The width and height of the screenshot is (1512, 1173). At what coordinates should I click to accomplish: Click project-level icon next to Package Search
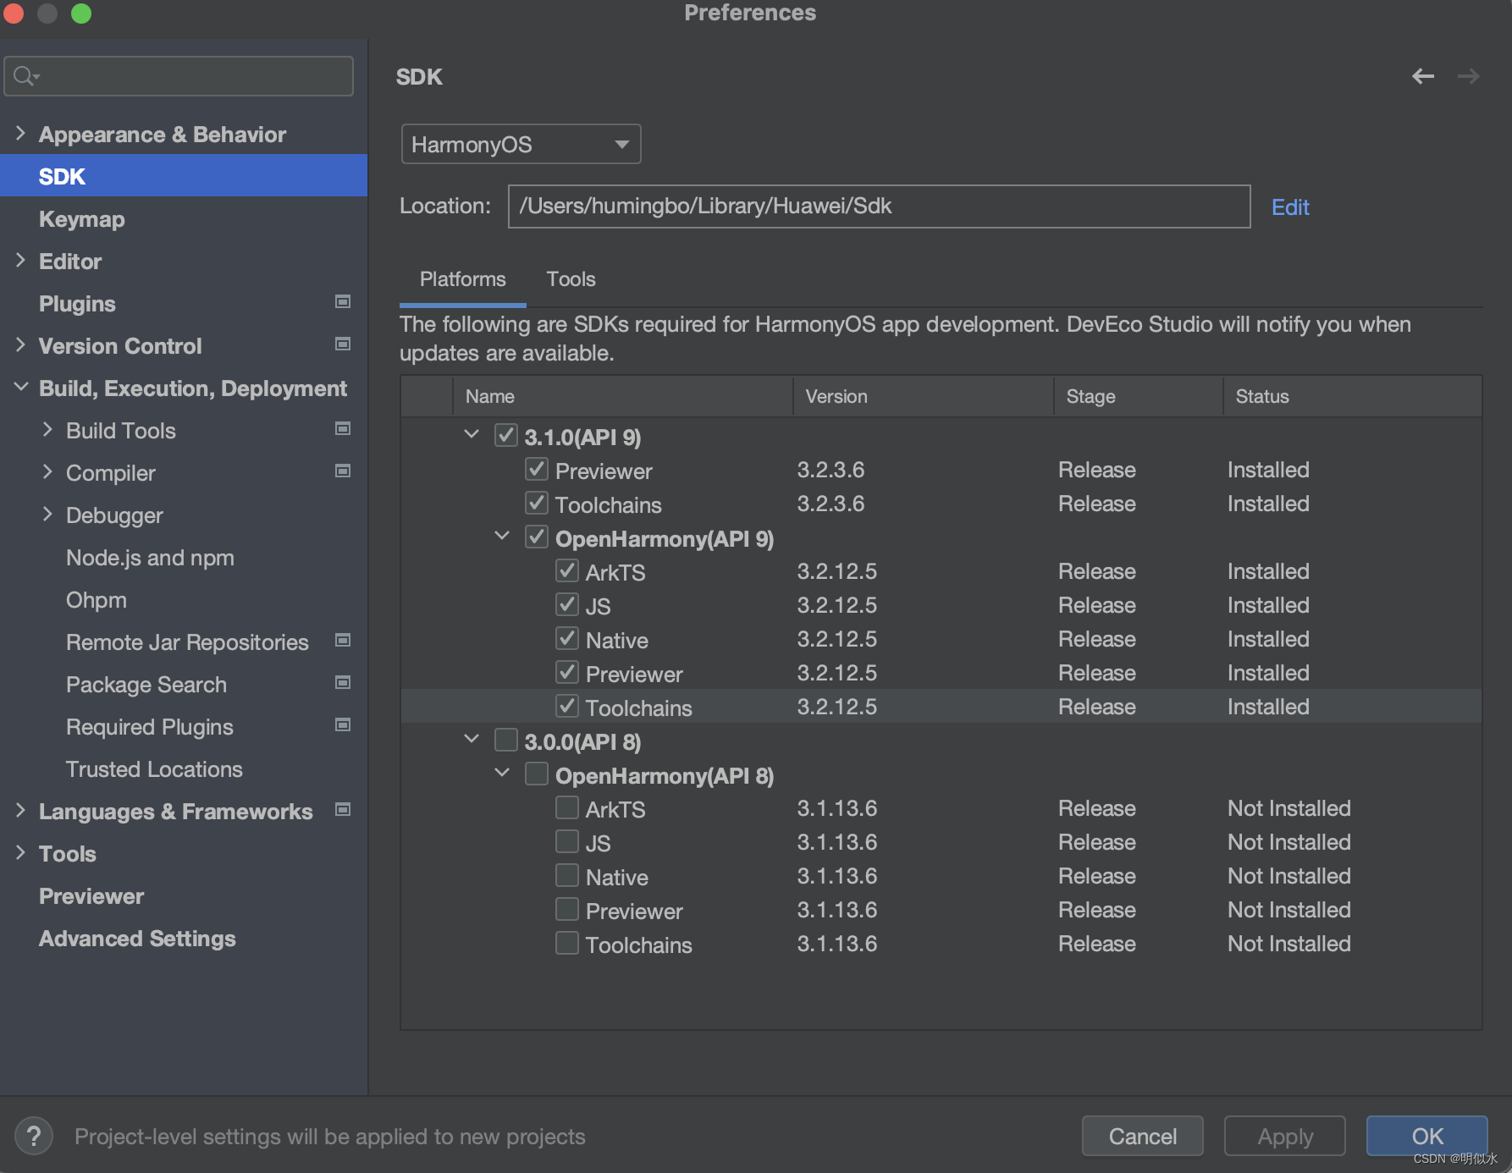click(x=343, y=683)
